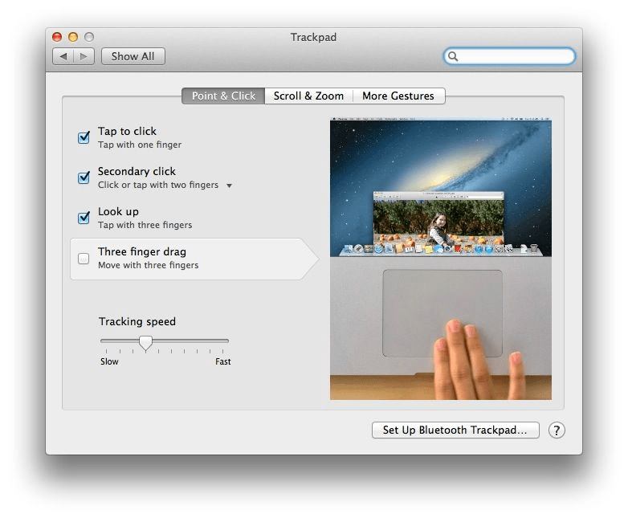Select the More Gestures tab
628x518 pixels.
click(x=398, y=96)
